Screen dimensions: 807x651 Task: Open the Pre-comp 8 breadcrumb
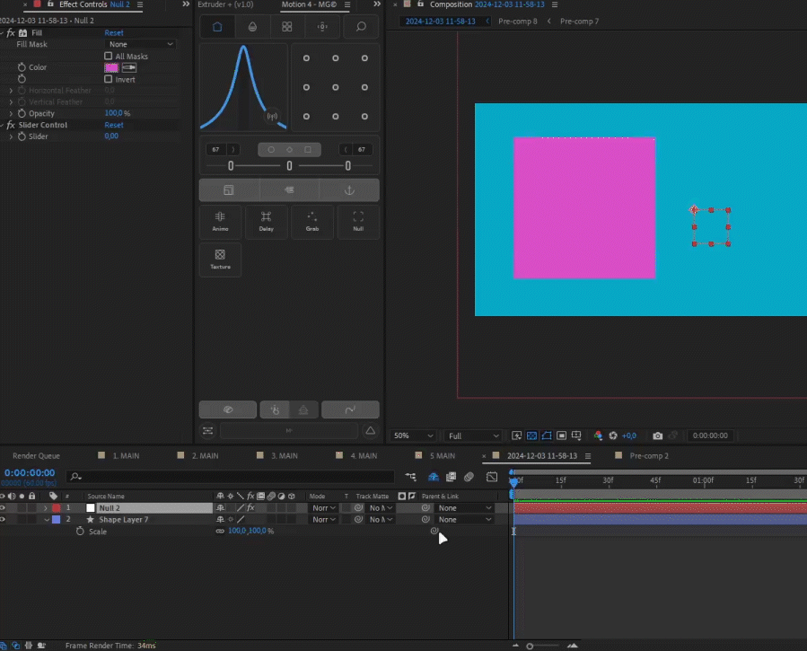[x=517, y=21]
